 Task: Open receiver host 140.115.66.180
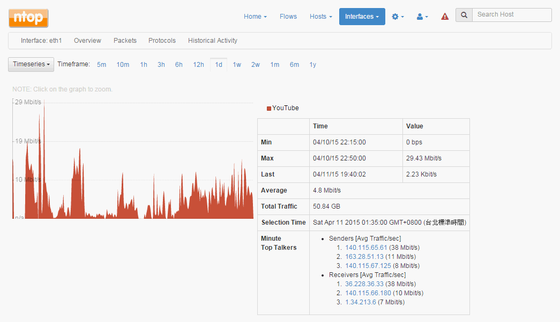[x=368, y=293]
